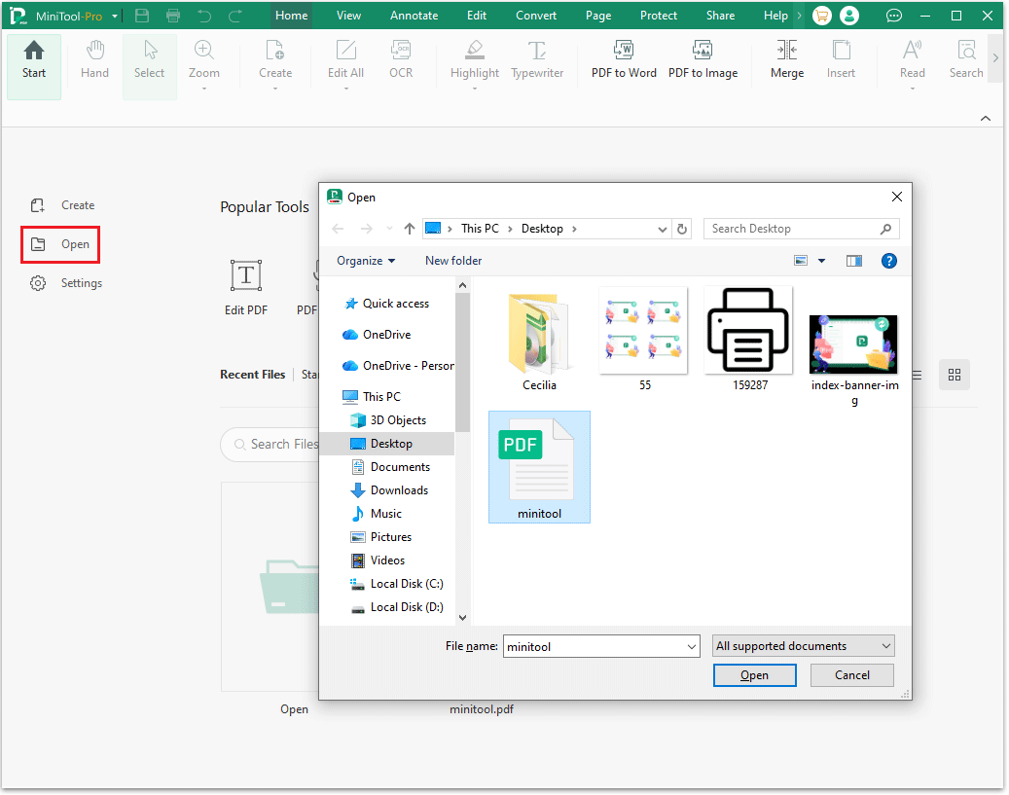The width and height of the screenshot is (1009, 795).
Task: Open the Organize menu
Action: [x=366, y=260]
